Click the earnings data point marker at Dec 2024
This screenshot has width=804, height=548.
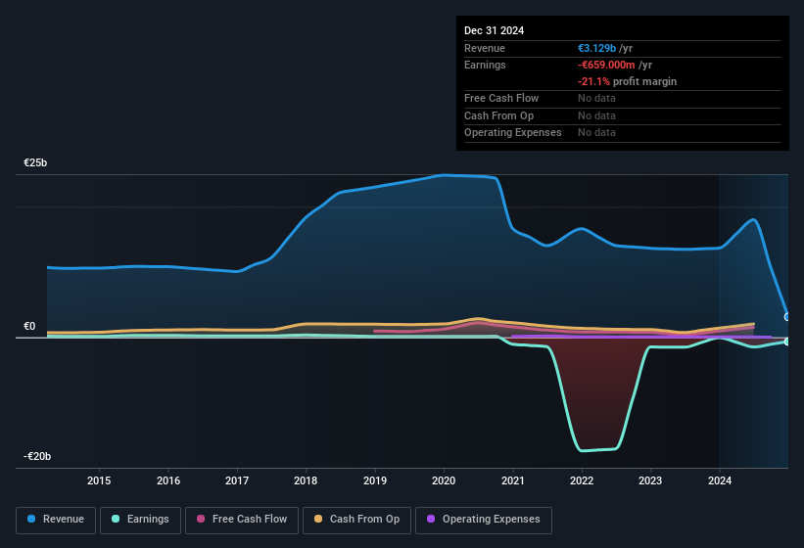[787, 342]
